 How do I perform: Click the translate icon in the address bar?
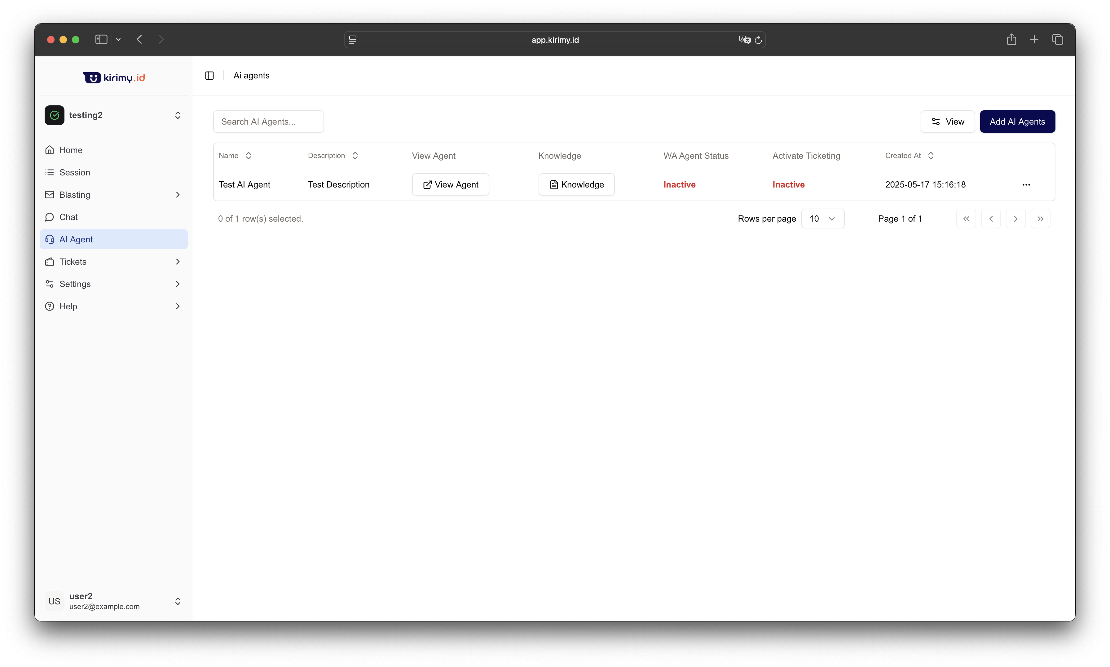(744, 40)
